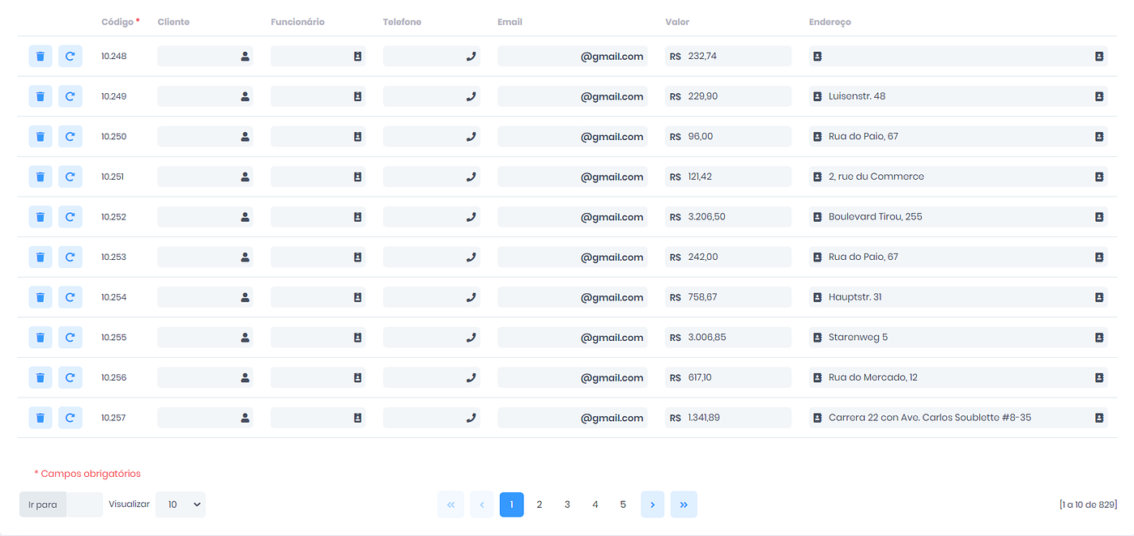The image size is (1134, 536).
Task: Click the Funcionário building icon for row 10.251
Action: pyautogui.click(x=357, y=176)
